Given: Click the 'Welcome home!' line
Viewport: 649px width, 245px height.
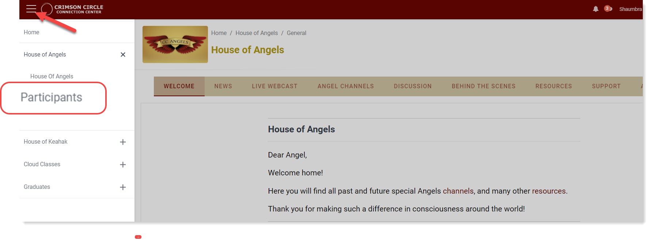Looking at the screenshot, I should click(x=296, y=173).
